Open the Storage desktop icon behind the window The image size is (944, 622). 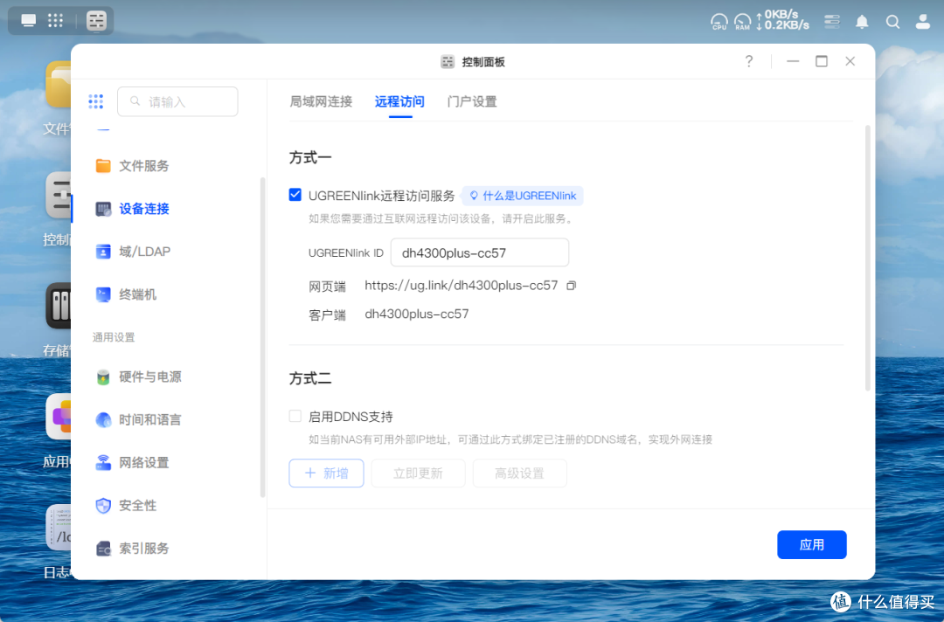pyautogui.click(x=59, y=306)
